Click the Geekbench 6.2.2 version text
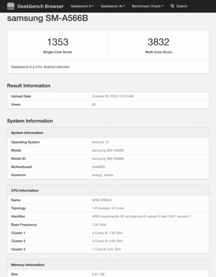 (x=40, y=67)
